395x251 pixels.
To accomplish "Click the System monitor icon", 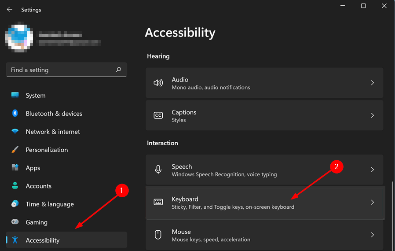I will pyautogui.click(x=15, y=95).
